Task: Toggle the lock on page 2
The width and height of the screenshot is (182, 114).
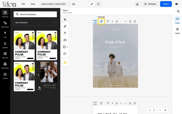Action: [x=117, y=103]
